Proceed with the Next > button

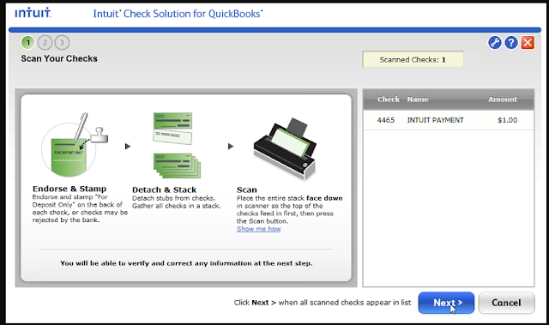click(446, 303)
